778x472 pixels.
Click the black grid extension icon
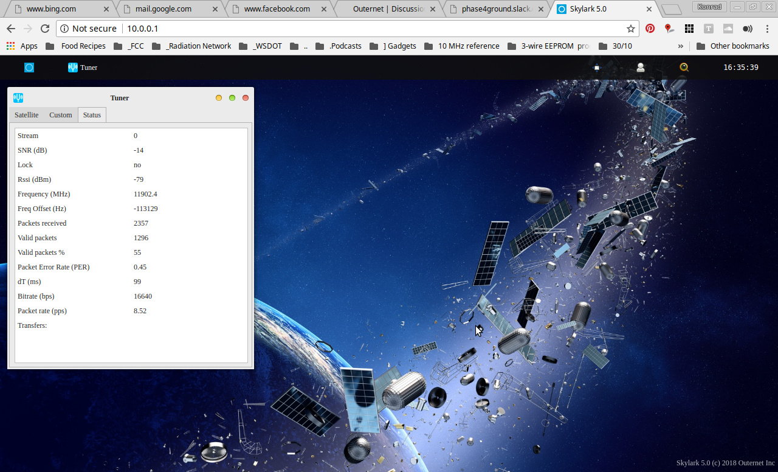coord(689,29)
